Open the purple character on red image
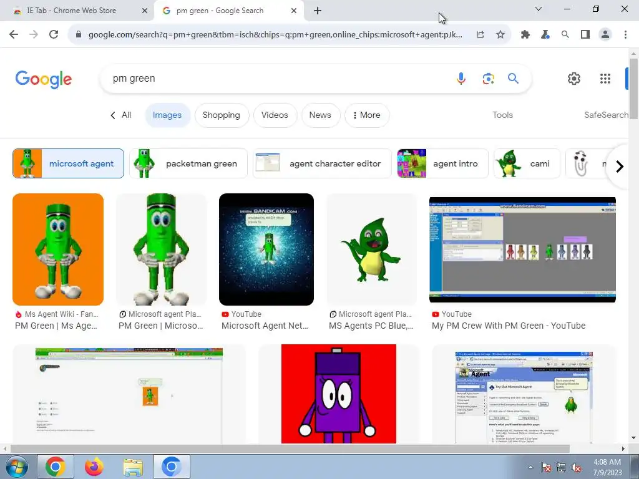The image size is (639, 479). point(339,394)
